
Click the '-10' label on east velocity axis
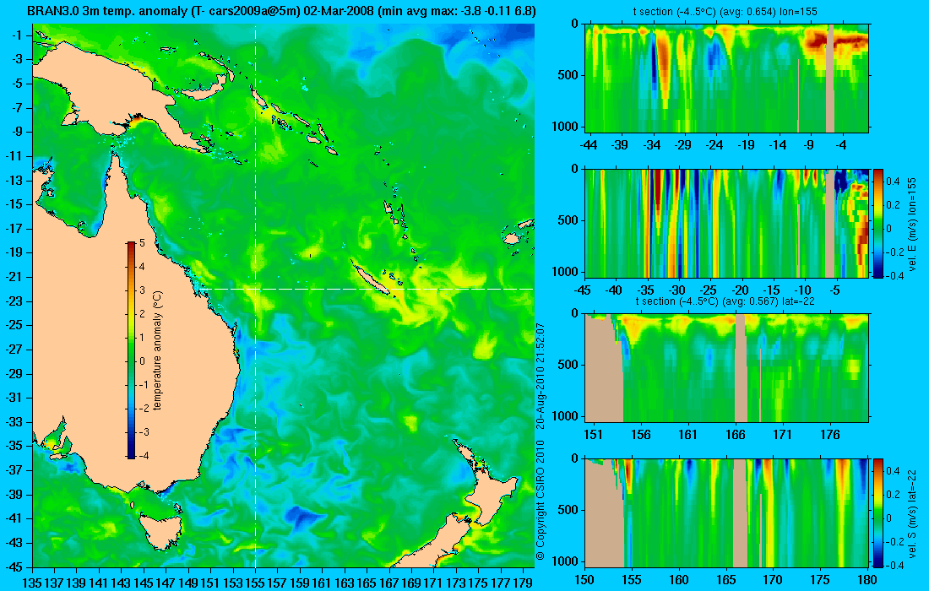803,290
